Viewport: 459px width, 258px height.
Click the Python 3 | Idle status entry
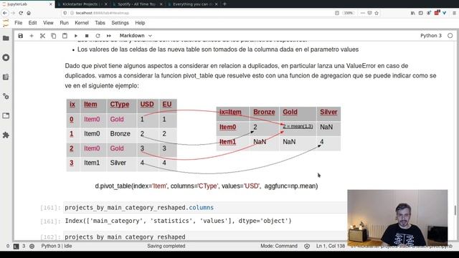click(57, 246)
